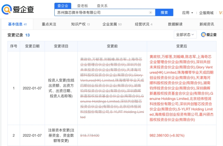Open the 企服商城 link
Viewport: 223px width, 146px height.
206,13
